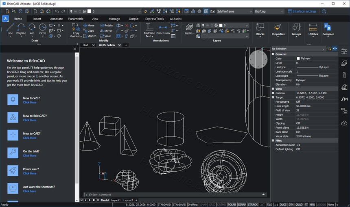Screen dimensions: 350x207
Task: Toggle POLAR tracking in the status bar
Action: [232, 205]
